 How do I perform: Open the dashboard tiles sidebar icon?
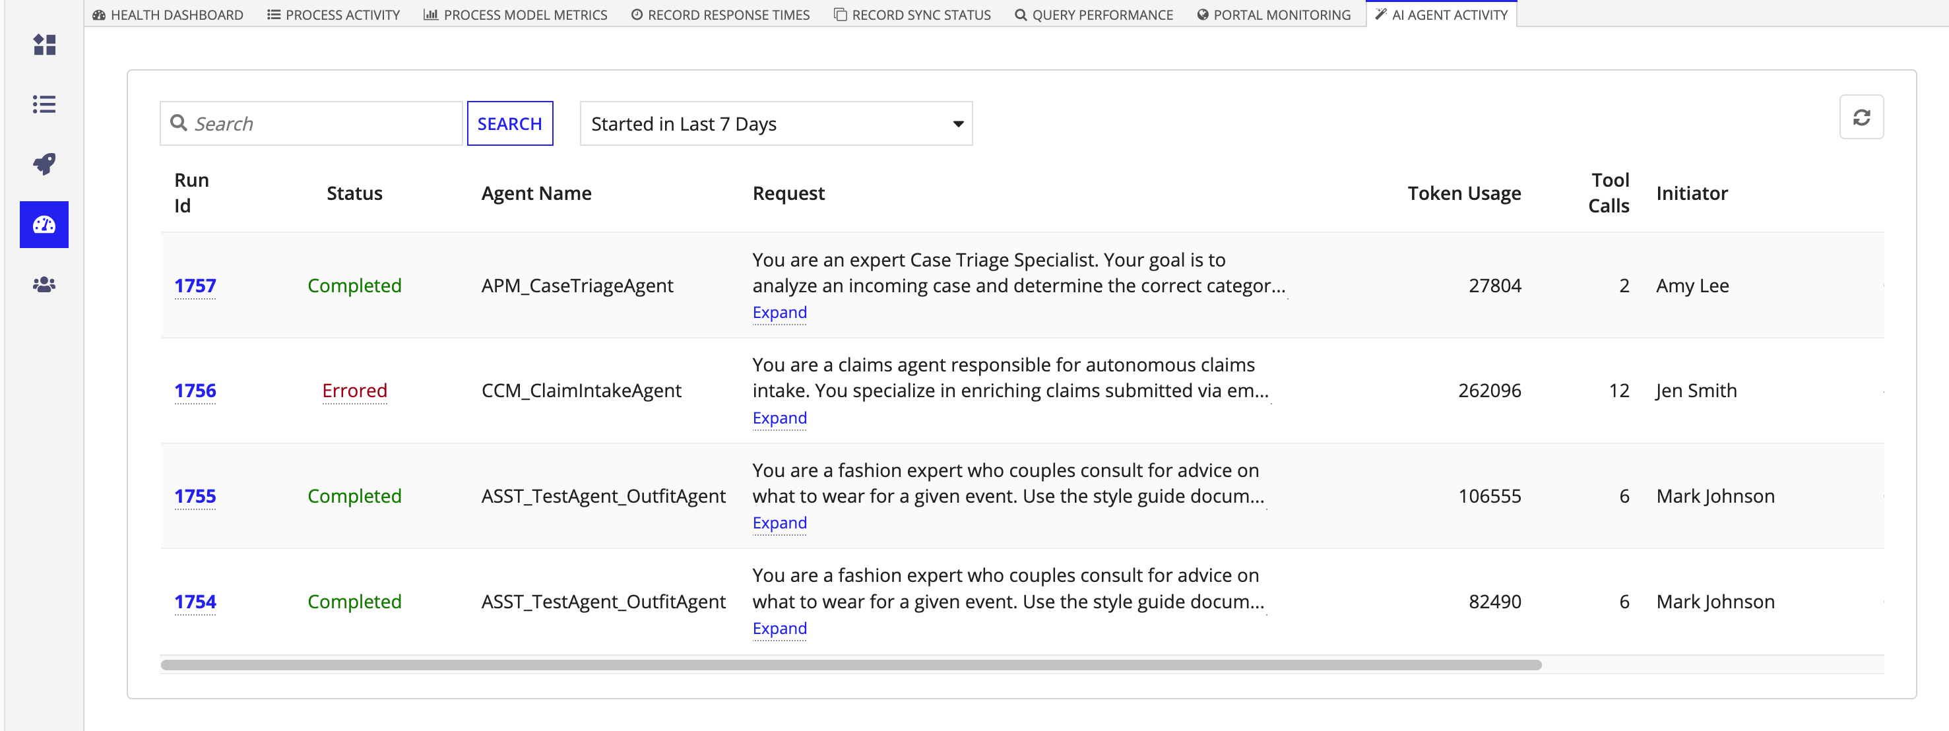[x=45, y=45]
